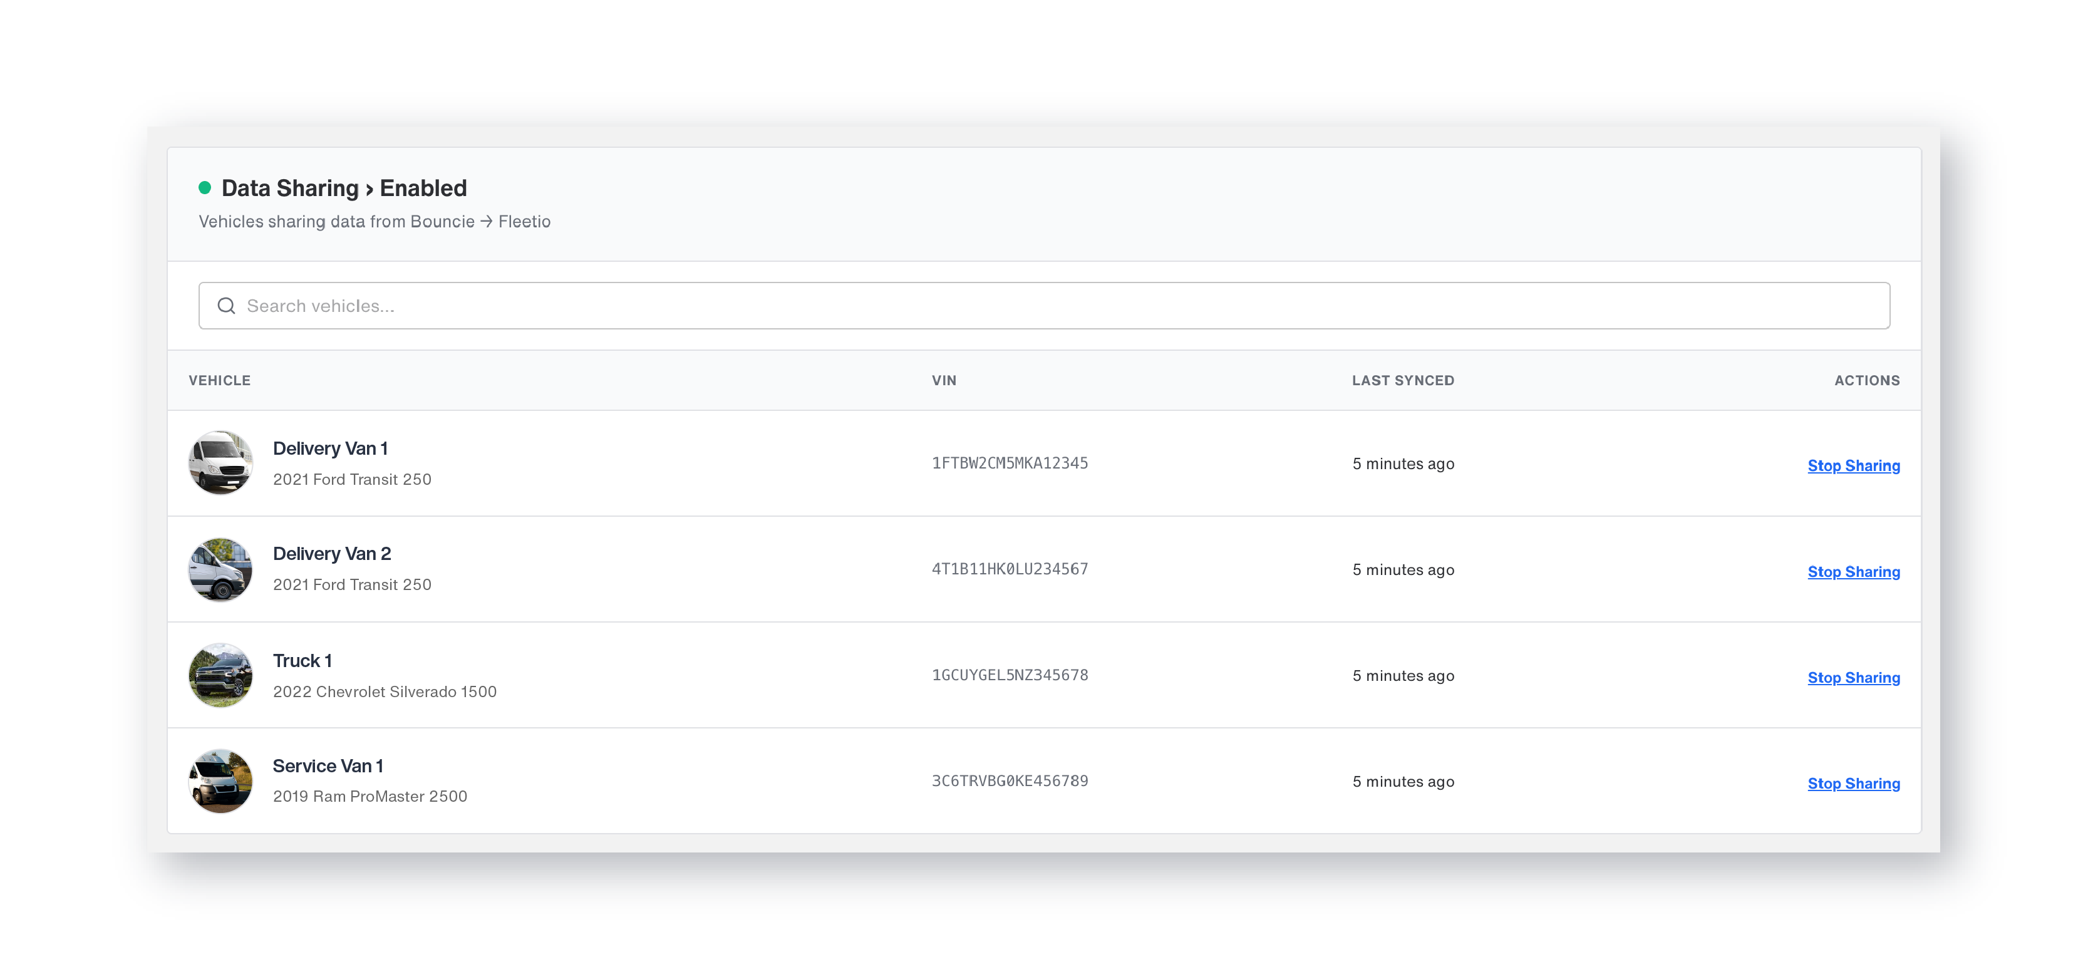This screenshot has height=979, width=2088.
Task: Click the Data Sharing › Enabled heading
Action: coord(344,188)
